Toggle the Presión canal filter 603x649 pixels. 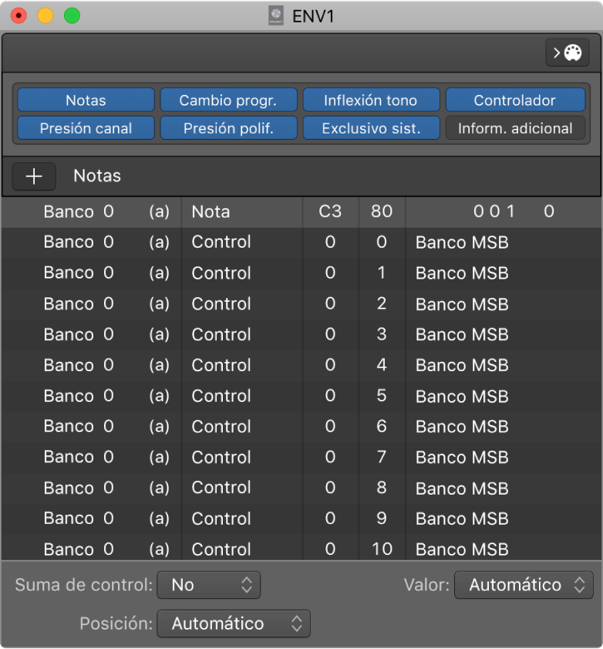(86, 128)
